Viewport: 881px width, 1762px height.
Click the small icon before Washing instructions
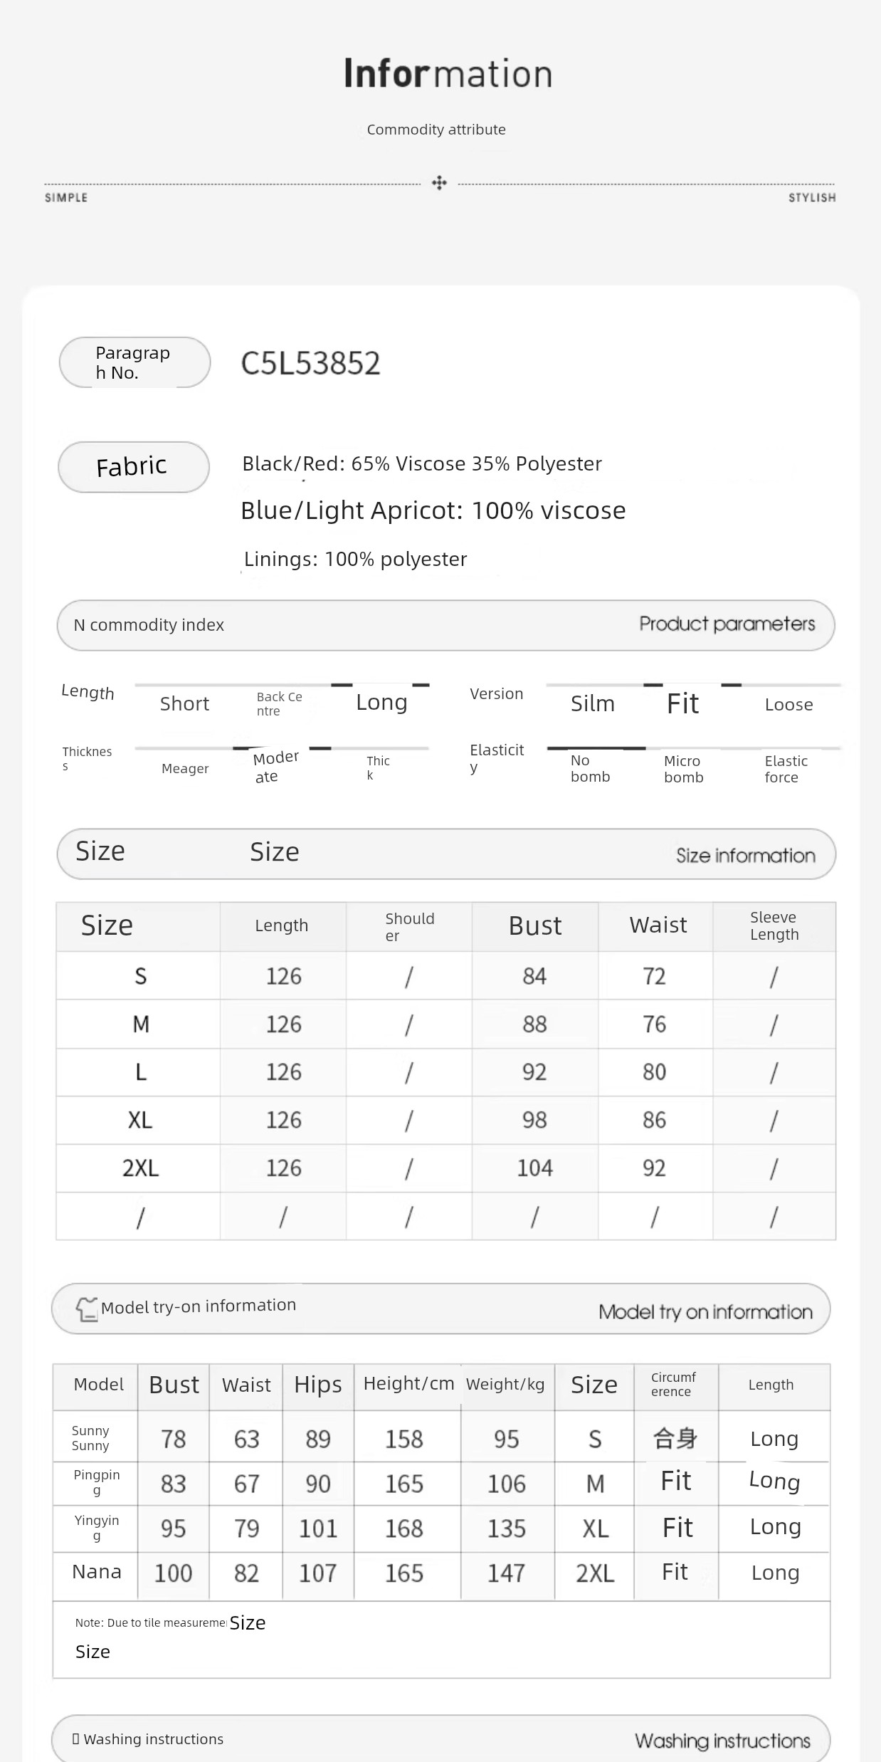point(75,1739)
